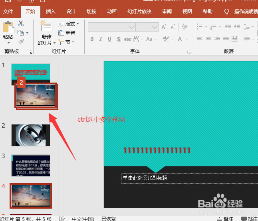Toggle text Shadow S button
The height and width of the screenshot is (221, 258).
[119, 39]
